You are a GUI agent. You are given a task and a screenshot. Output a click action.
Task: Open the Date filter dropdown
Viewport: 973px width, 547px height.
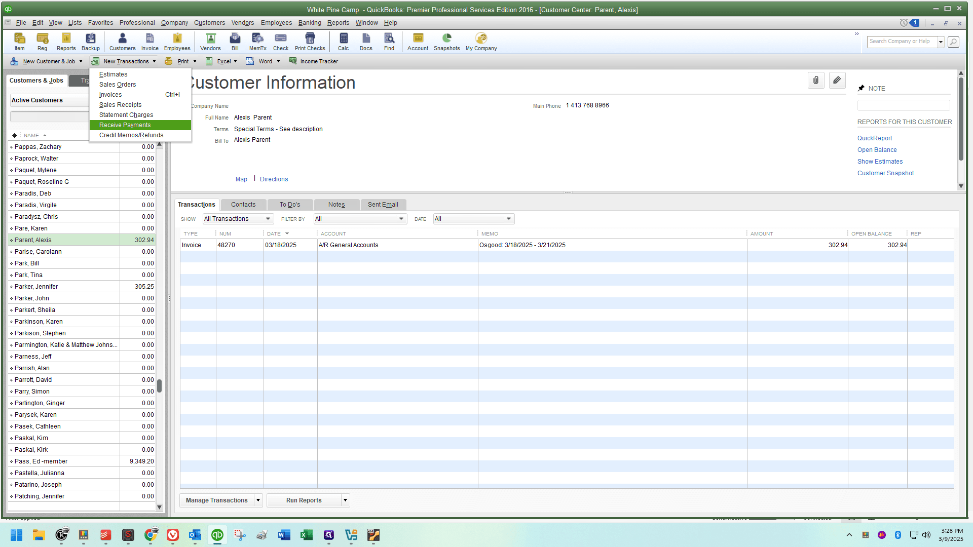coord(474,219)
